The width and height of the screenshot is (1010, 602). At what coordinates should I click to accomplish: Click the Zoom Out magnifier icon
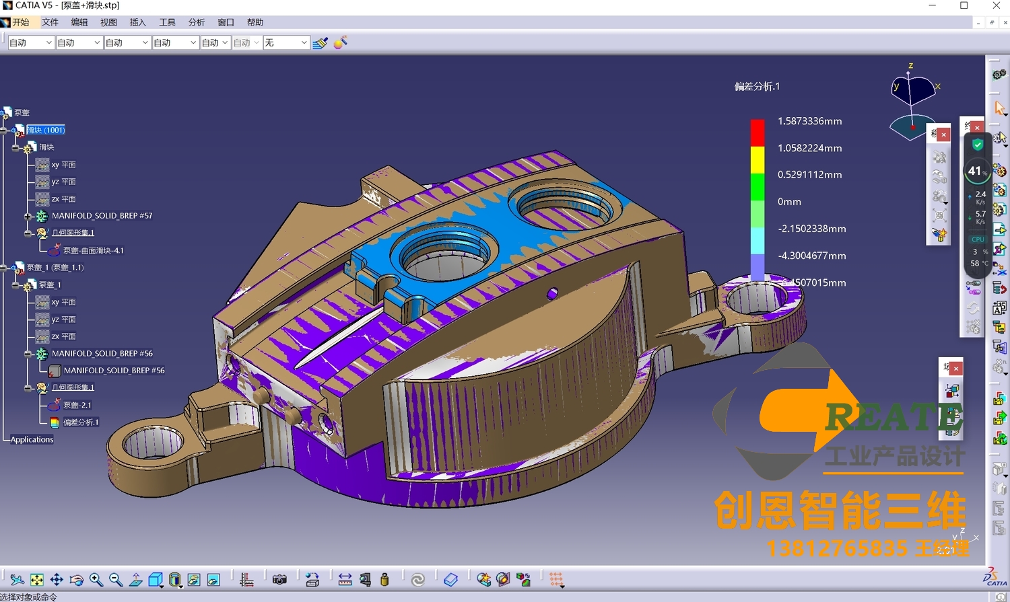coord(116,580)
